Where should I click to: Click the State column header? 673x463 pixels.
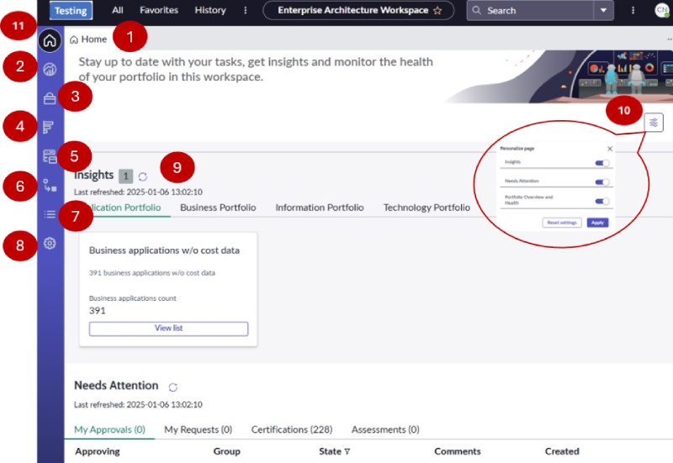click(330, 451)
